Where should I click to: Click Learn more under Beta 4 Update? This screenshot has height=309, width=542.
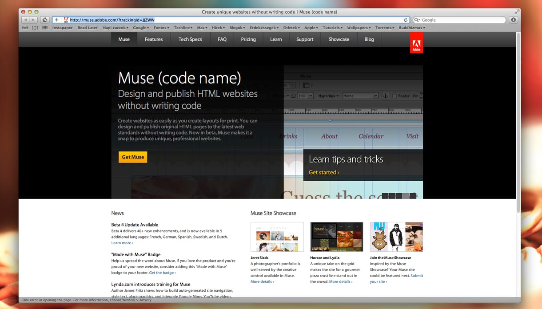coord(122,243)
